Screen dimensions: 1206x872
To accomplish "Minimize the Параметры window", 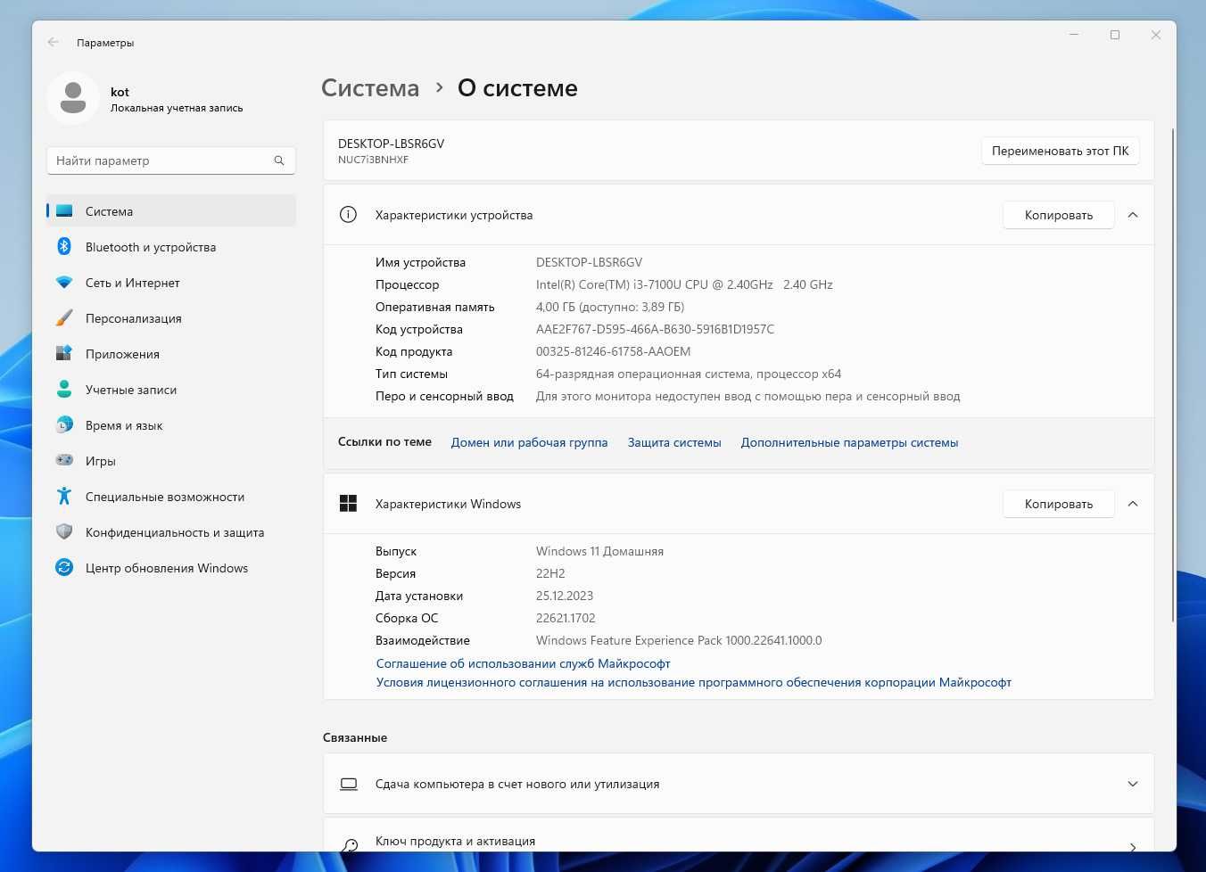I will [1074, 35].
